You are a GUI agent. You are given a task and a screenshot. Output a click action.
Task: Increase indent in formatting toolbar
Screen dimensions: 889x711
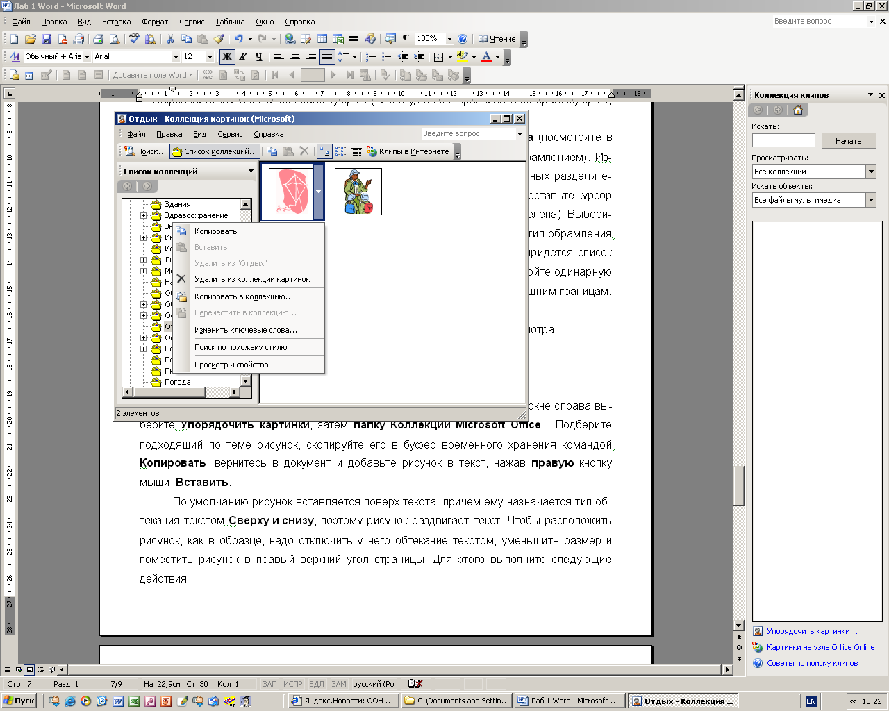click(419, 57)
